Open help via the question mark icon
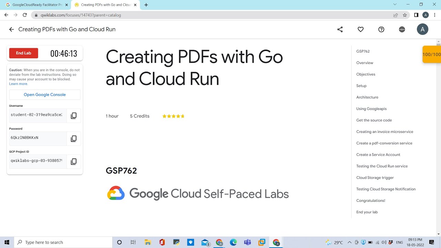Viewport: 441px width, 248px height. coord(381,30)
